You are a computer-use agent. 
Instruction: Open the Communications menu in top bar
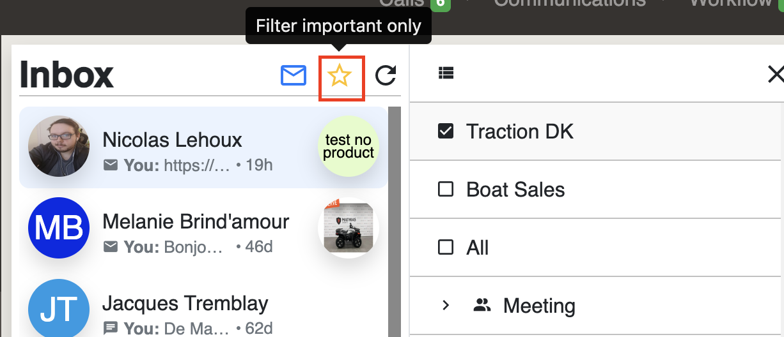pos(570,3)
